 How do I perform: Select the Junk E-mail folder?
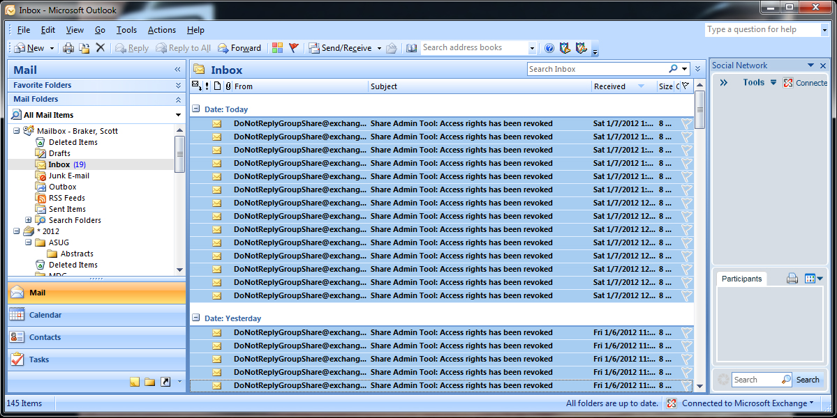(69, 176)
